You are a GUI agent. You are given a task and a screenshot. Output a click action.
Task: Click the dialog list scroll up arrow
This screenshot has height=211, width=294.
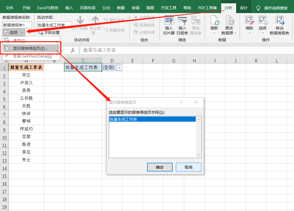(x=199, y=119)
